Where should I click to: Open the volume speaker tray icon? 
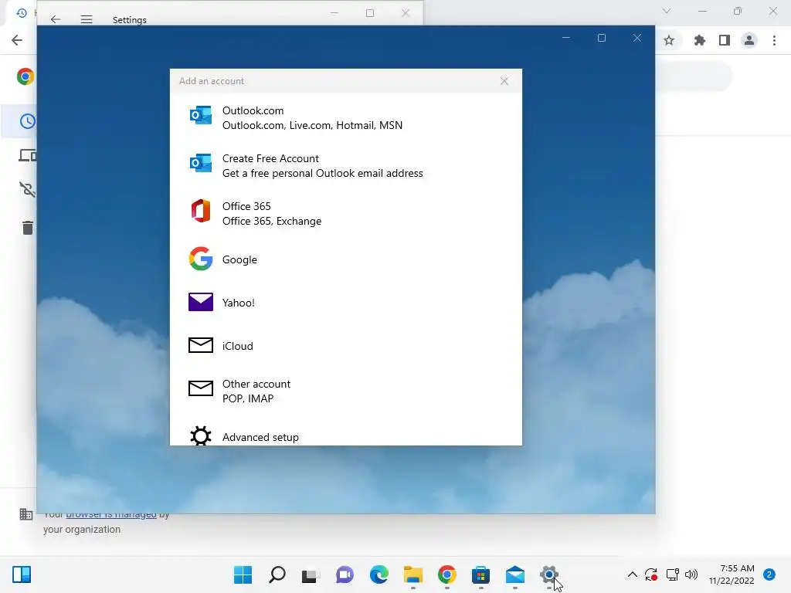coord(691,574)
